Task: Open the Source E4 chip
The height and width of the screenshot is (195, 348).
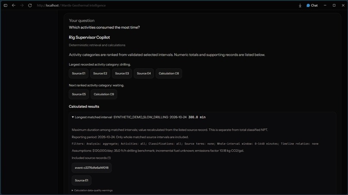Action: (x=144, y=73)
